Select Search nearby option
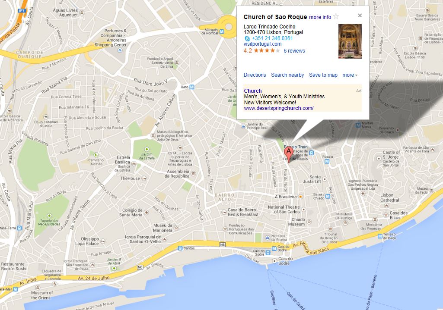The width and height of the screenshot is (443, 310). [287, 75]
